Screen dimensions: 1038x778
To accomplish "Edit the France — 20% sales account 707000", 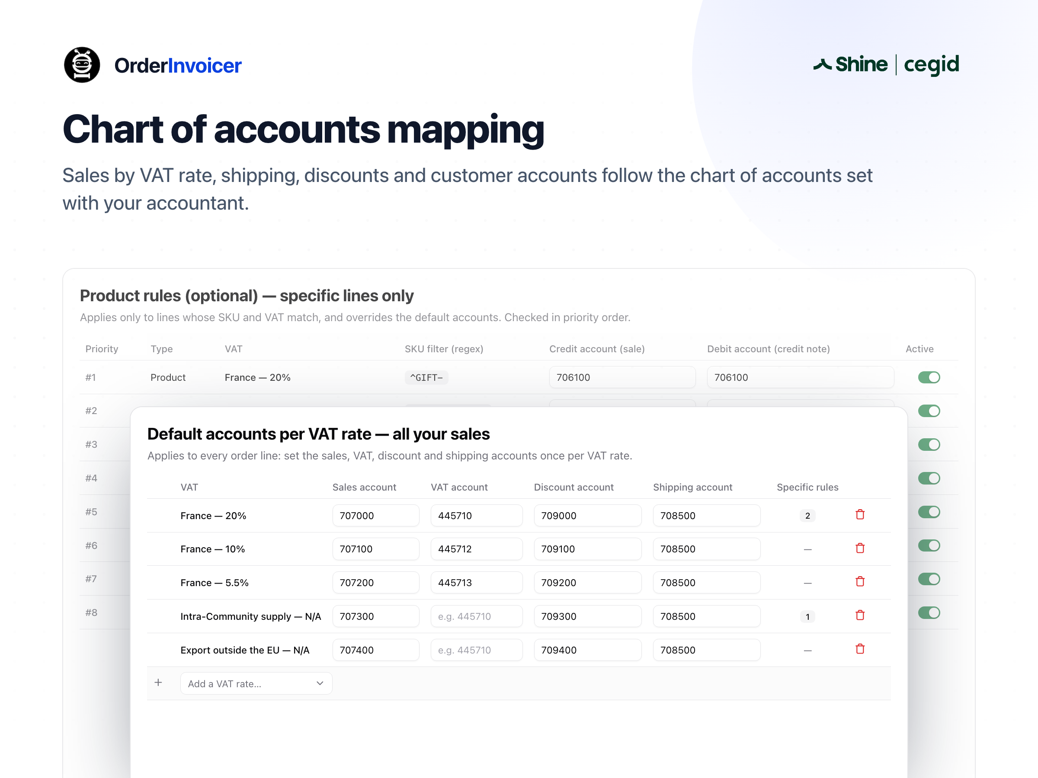I will click(376, 516).
